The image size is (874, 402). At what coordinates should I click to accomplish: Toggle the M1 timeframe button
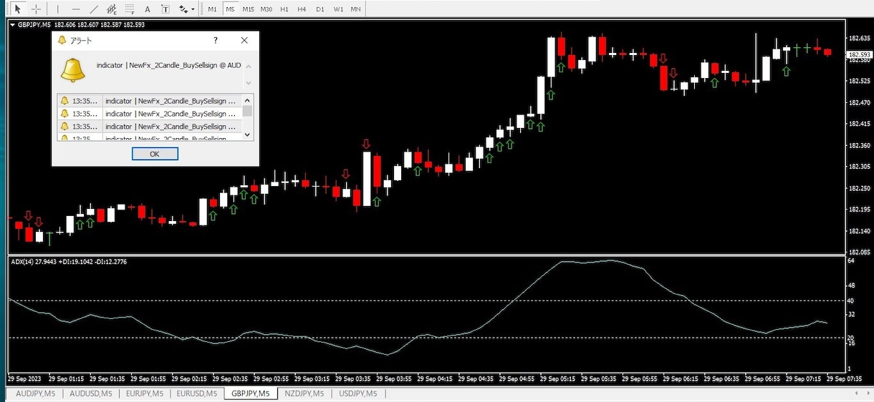pyautogui.click(x=212, y=9)
